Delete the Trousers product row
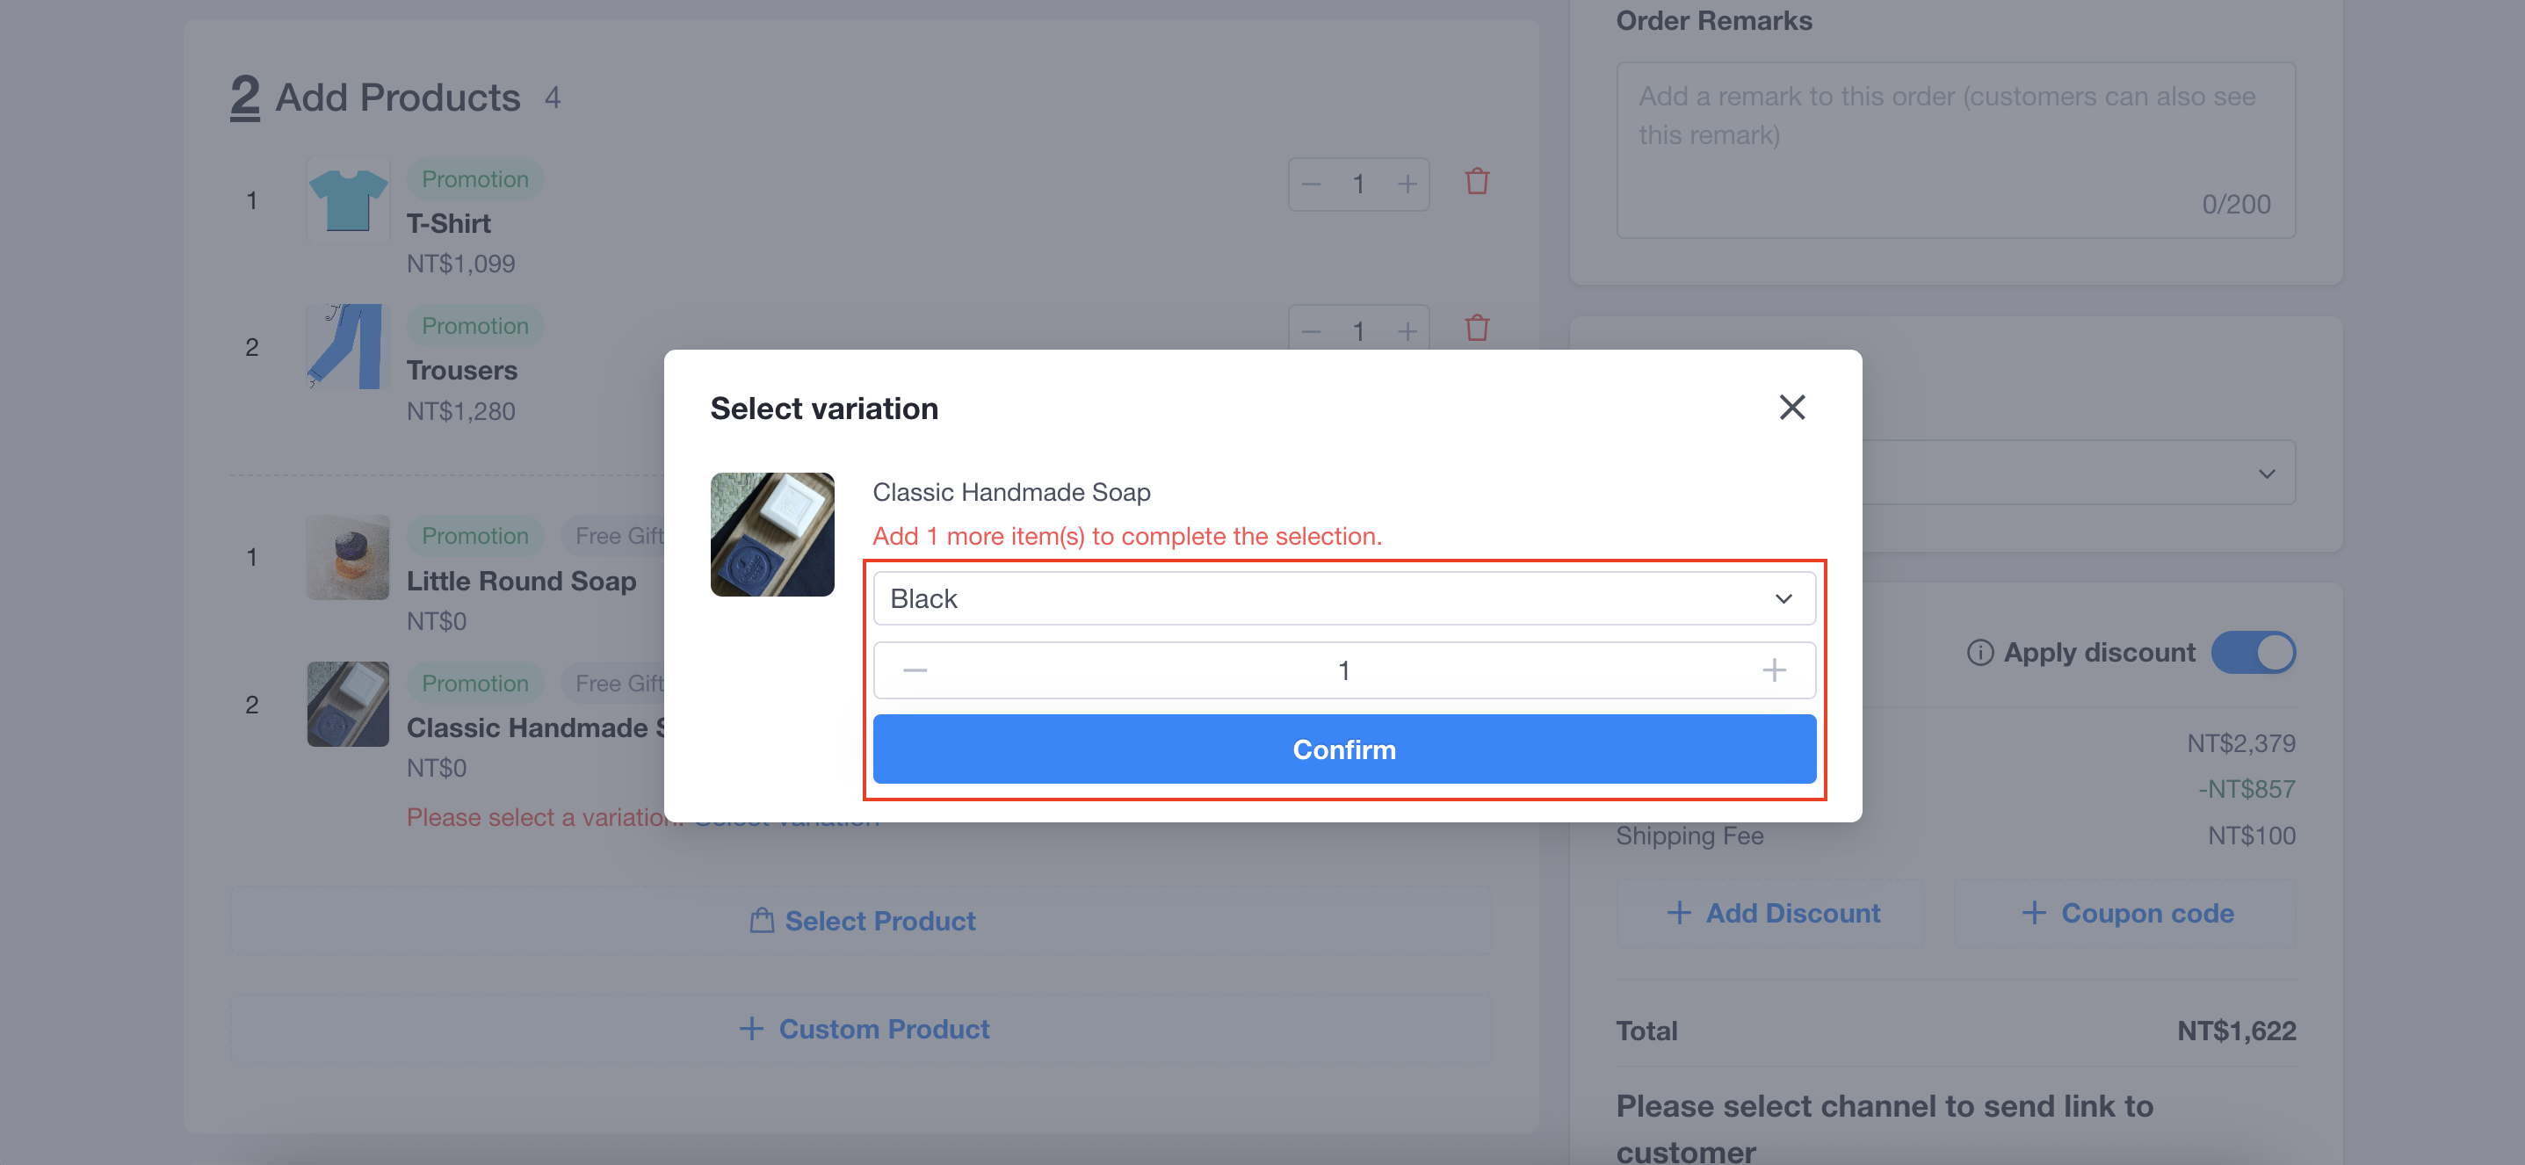 (x=1476, y=329)
